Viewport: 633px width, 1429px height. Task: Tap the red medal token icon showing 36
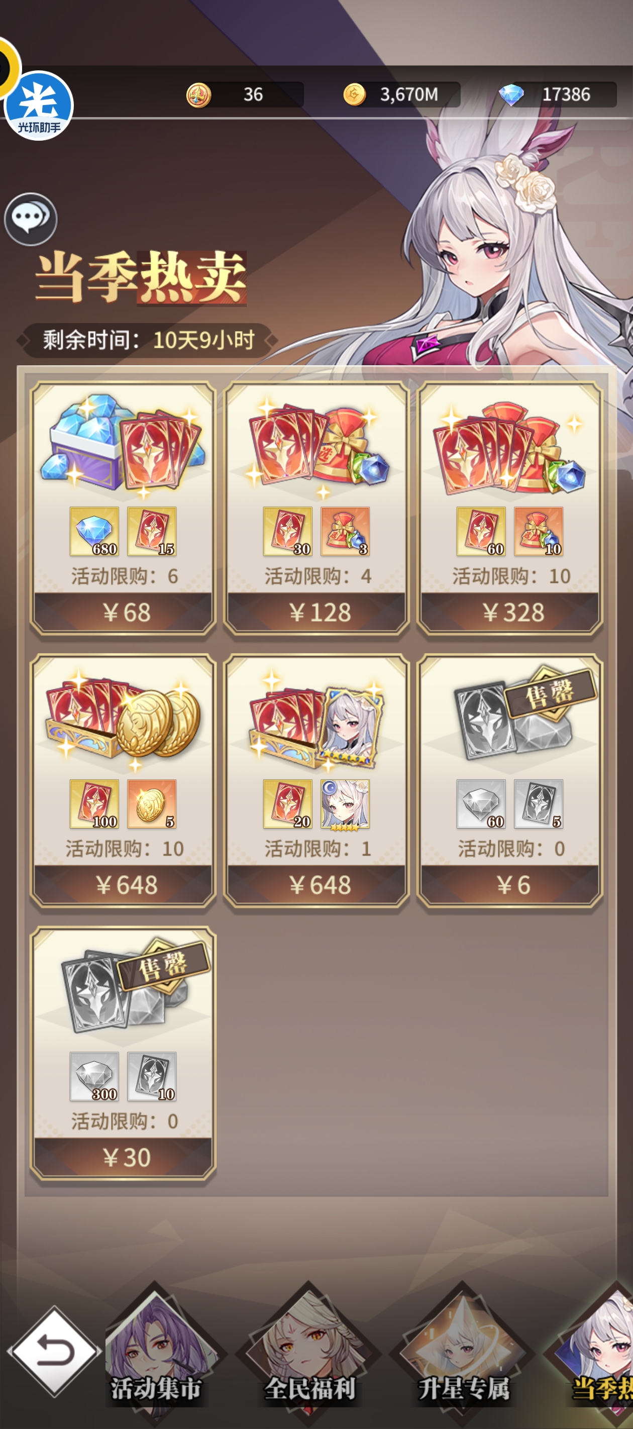pyautogui.click(x=198, y=95)
